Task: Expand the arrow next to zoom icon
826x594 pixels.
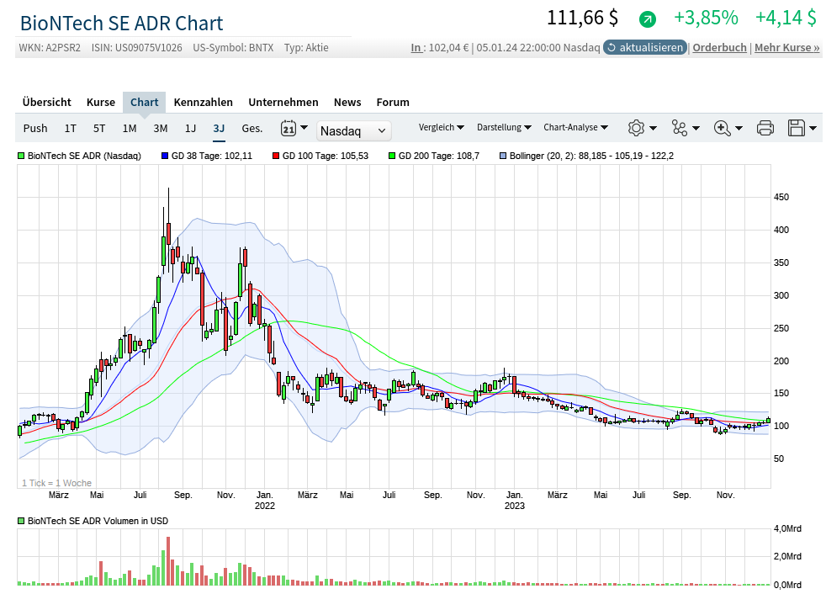Action: click(739, 128)
